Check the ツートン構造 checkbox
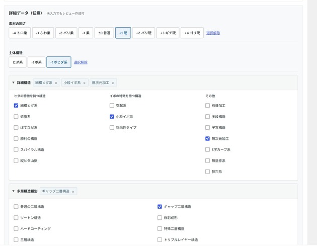 [16, 218]
